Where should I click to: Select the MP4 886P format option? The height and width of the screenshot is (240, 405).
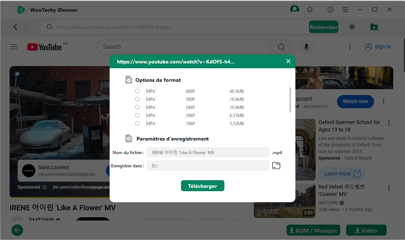(137, 91)
